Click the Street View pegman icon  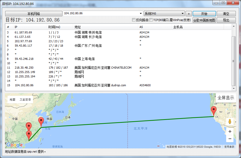pyautogui.click(x=230, y=121)
